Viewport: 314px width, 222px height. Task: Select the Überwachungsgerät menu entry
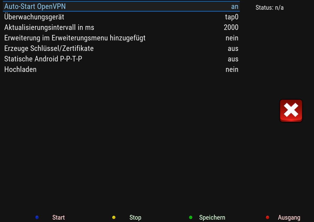click(34, 17)
